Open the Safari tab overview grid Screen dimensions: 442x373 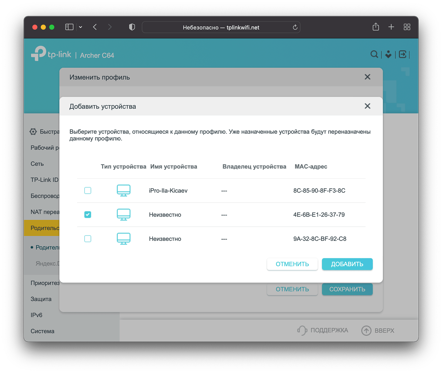(407, 27)
